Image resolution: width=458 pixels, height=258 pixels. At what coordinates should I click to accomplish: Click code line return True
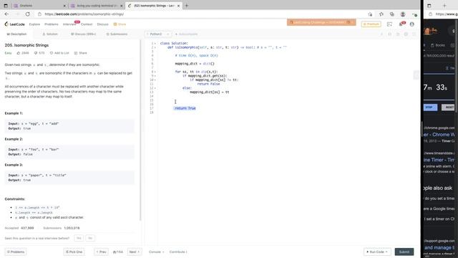tap(185, 108)
